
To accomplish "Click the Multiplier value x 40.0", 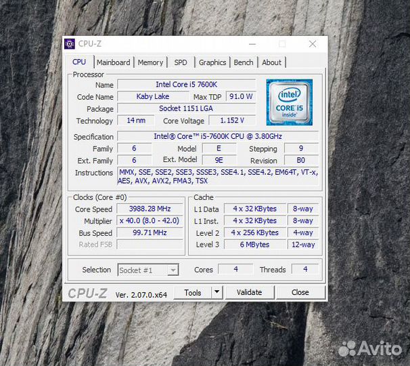I will tap(150, 220).
